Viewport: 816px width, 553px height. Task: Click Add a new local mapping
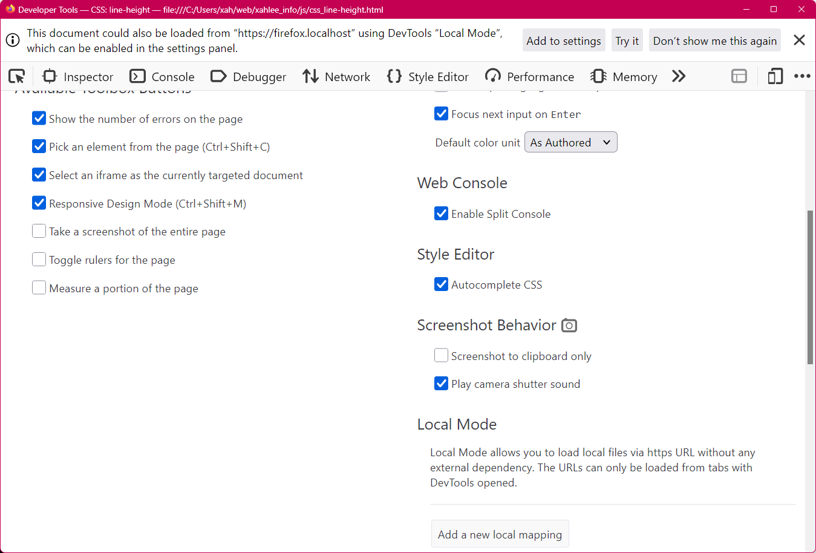point(500,534)
